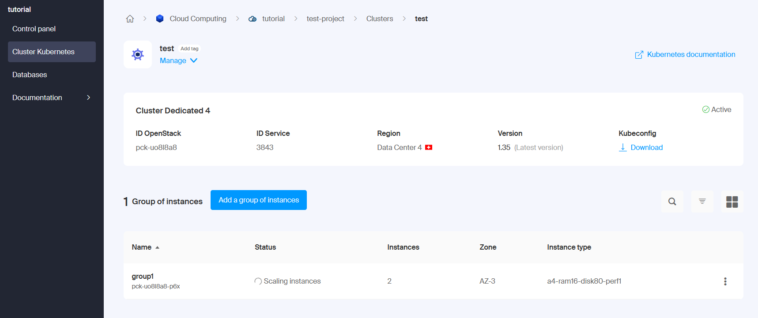Click Add a group of instances button
Image resolution: width=758 pixels, height=318 pixels.
coord(259,200)
